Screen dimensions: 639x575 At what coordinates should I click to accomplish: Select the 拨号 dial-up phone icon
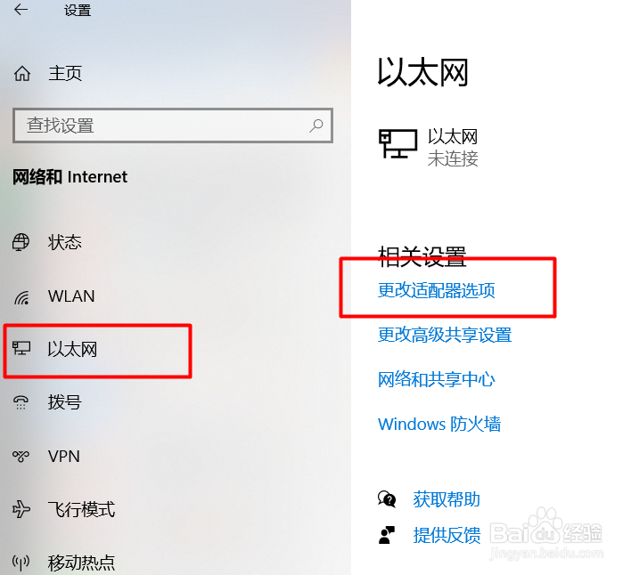click(x=20, y=402)
